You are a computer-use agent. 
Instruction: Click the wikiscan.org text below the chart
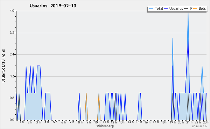coord(105,126)
